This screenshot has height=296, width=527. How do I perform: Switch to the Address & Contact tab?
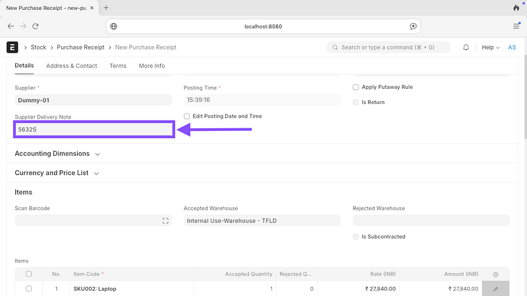point(71,66)
